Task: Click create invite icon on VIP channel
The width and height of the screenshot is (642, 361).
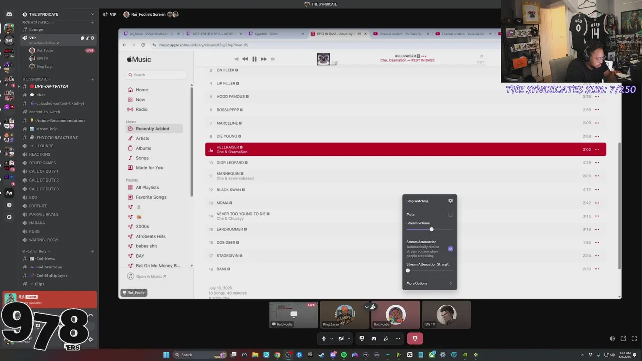Action: click(x=87, y=38)
